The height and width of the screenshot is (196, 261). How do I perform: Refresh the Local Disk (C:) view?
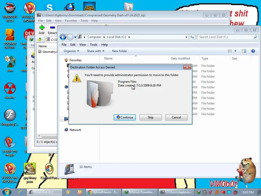(x=192, y=37)
